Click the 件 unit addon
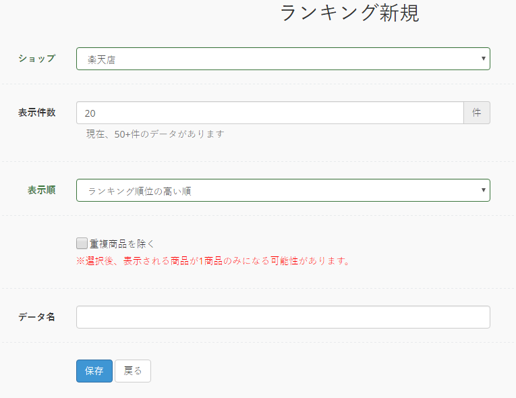 pyautogui.click(x=477, y=113)
